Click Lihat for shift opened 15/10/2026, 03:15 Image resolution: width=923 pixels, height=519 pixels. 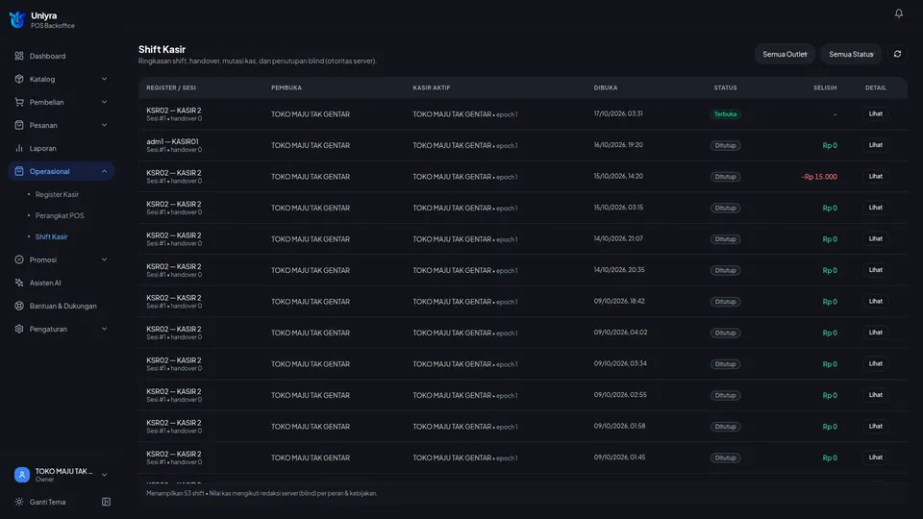[875, 208]
